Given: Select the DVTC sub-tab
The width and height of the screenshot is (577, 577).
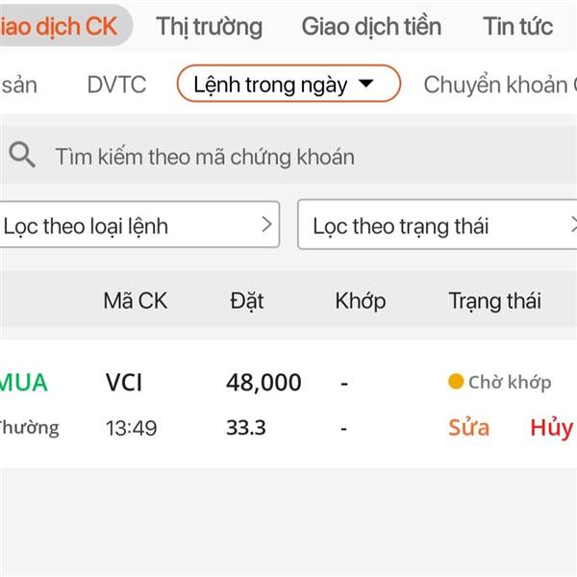Looking at the screenshot, I should 116,85.
